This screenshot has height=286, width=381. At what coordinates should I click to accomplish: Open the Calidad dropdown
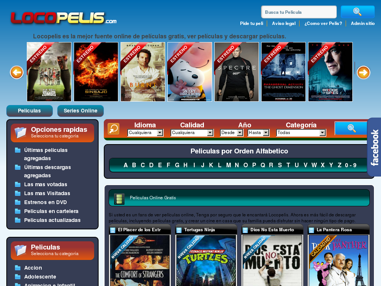click(192, 133)
